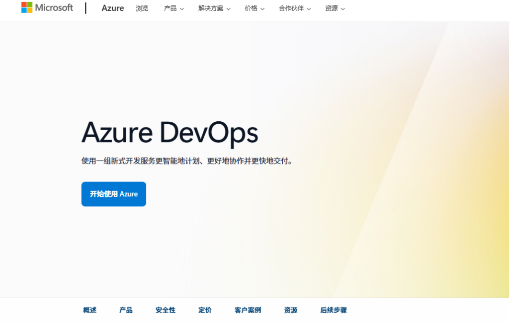The image size is (509, 323).
Task: Jump to the 后续步骤 section tab
Action: point(334,311)
